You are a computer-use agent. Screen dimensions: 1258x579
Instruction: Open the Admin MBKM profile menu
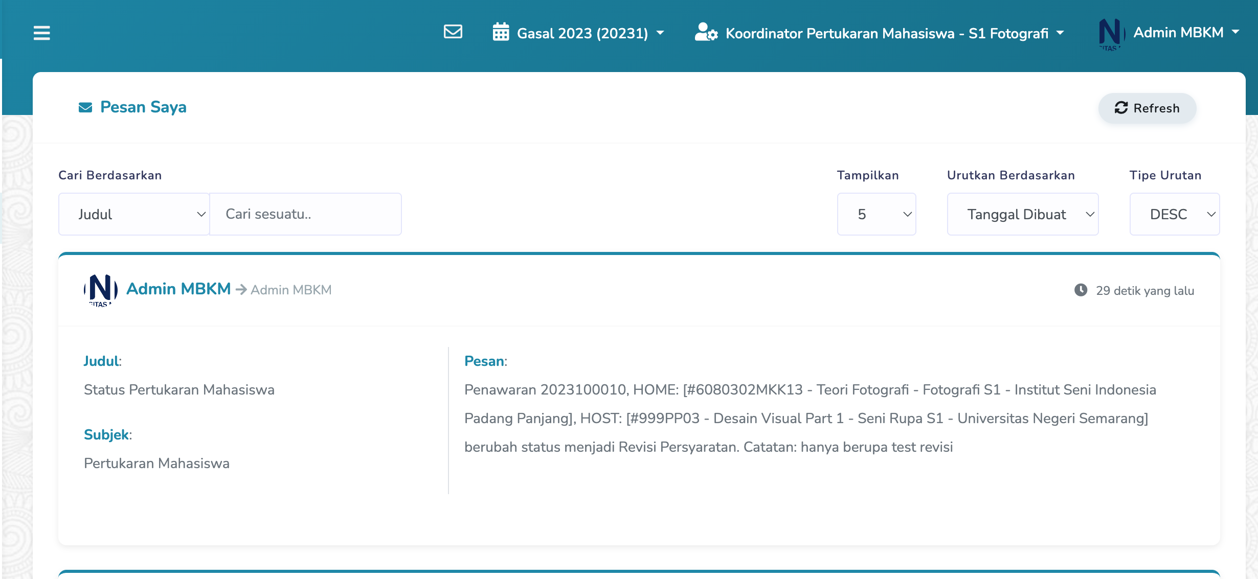(1185, 32)
